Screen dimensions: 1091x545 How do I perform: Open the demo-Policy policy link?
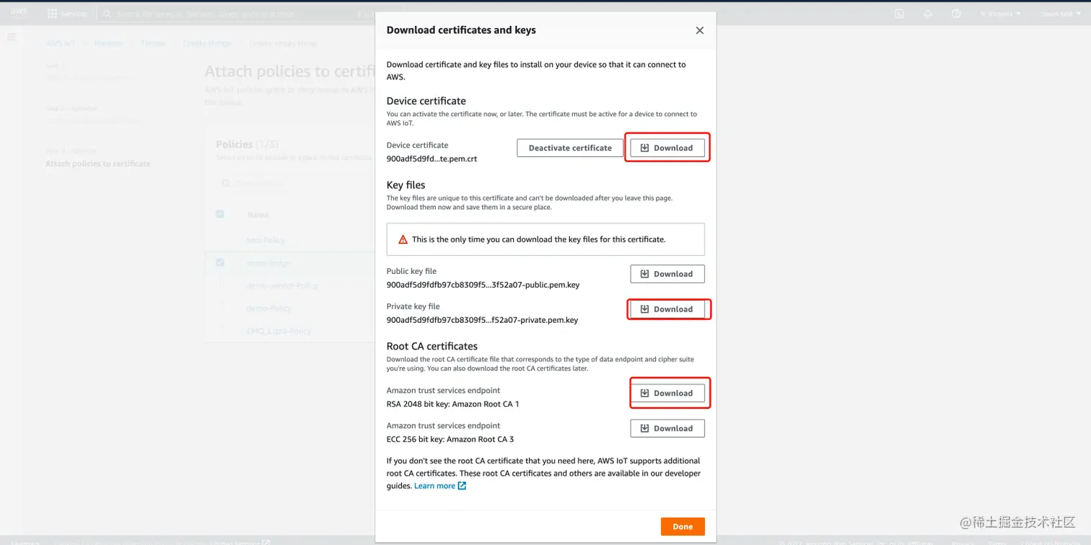tap(269, 309)
